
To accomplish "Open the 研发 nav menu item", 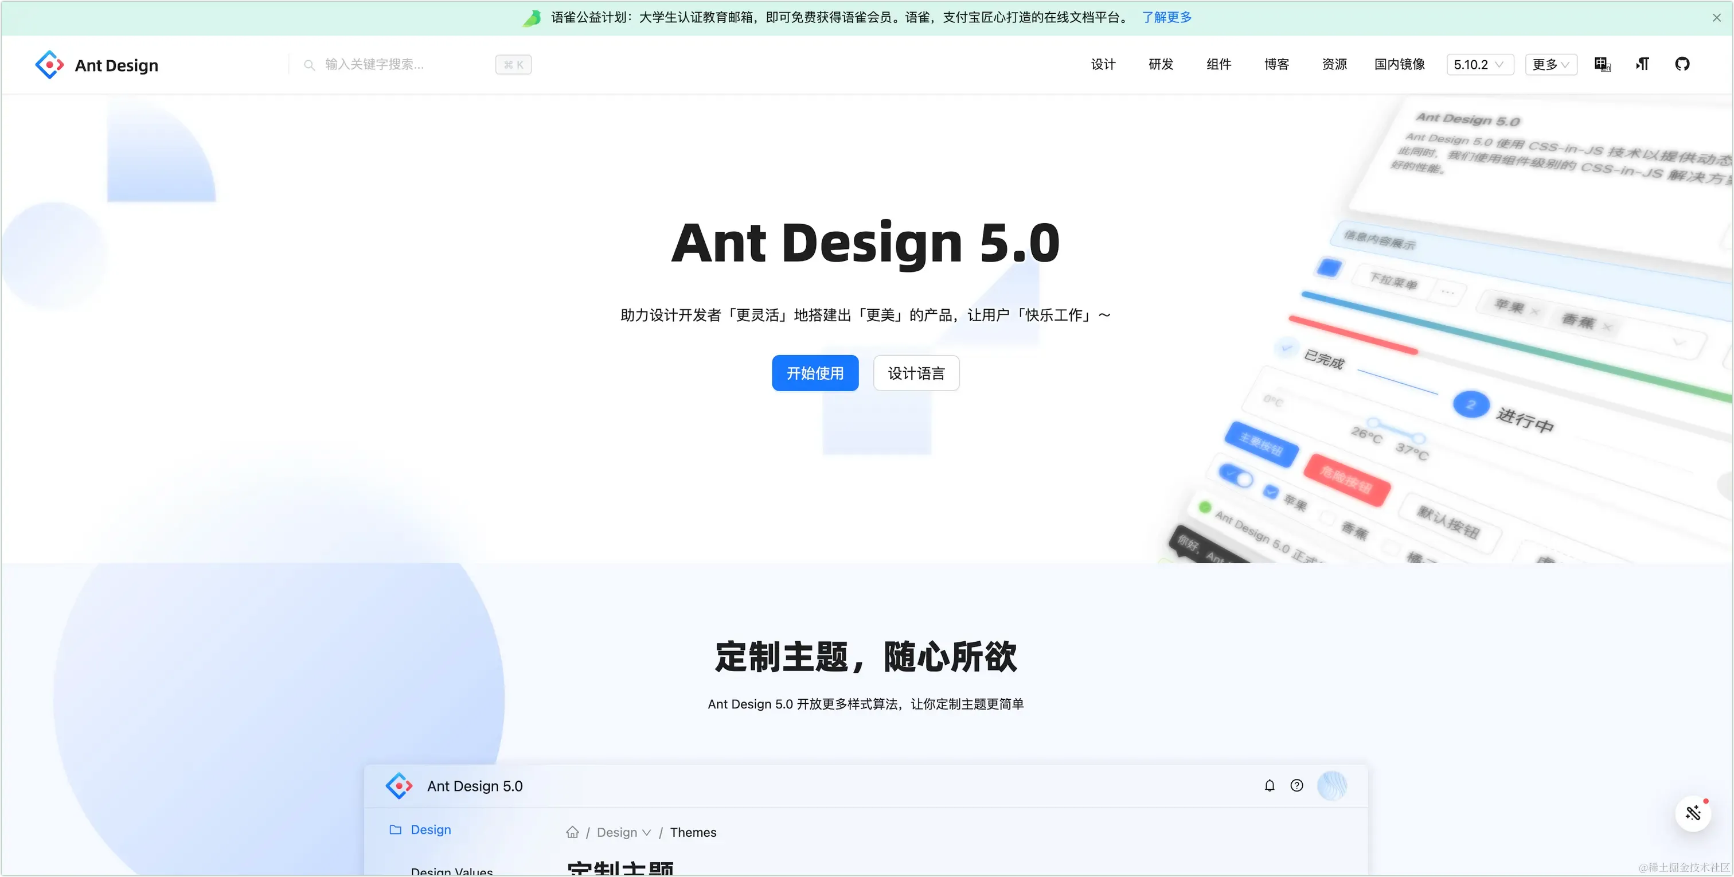I will point(1161,65).
